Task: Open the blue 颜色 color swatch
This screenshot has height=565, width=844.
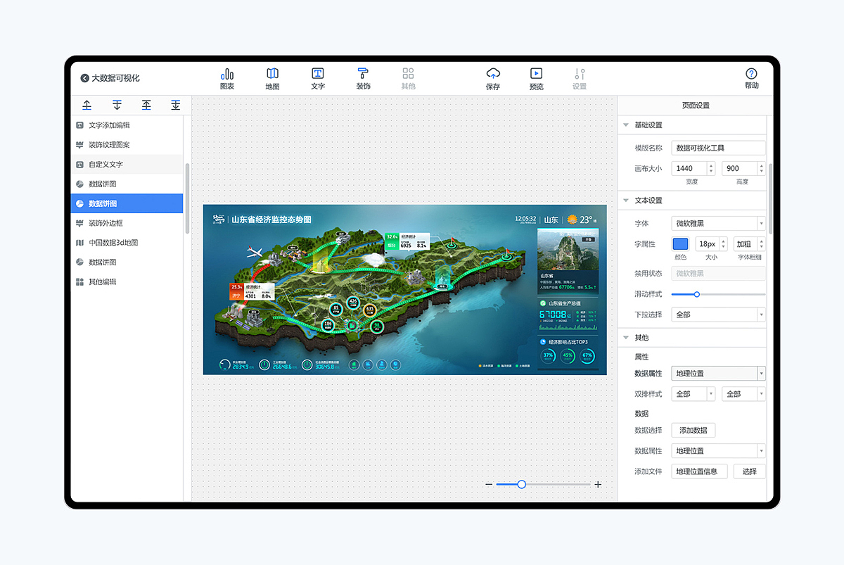Action: [681, 243]
